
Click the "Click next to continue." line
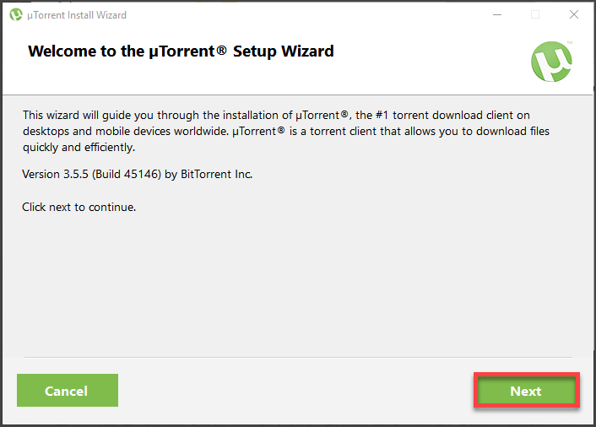79,207
